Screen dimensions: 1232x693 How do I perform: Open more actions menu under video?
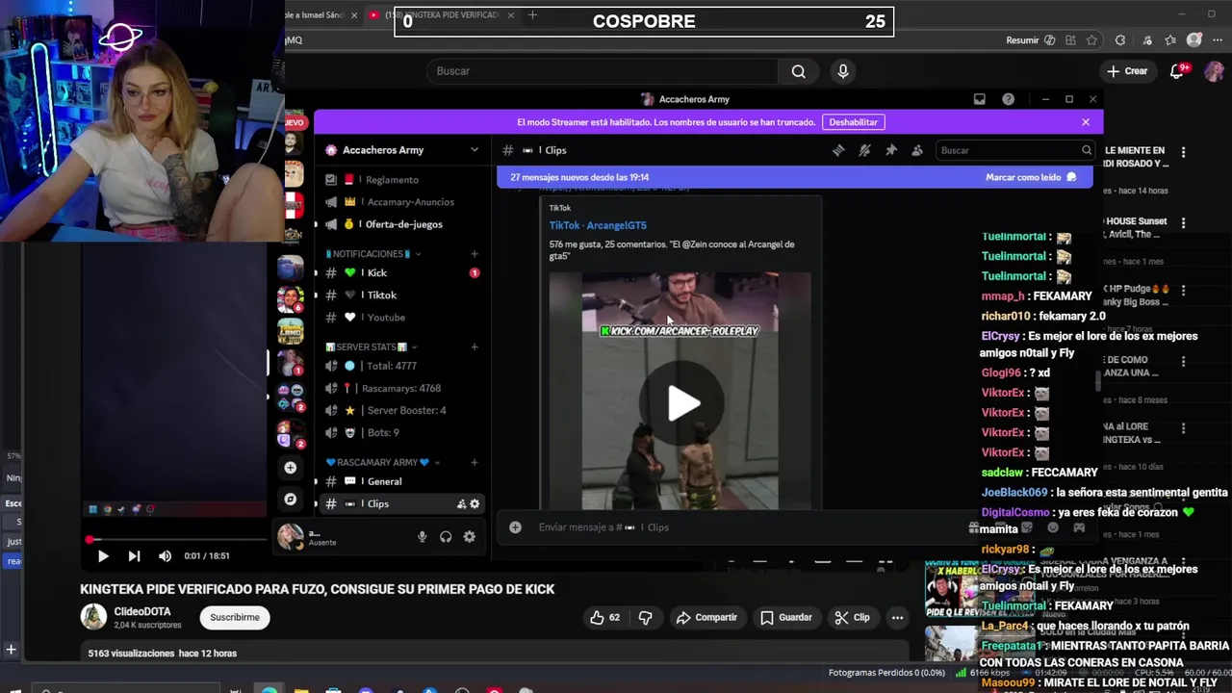[897, 617]
